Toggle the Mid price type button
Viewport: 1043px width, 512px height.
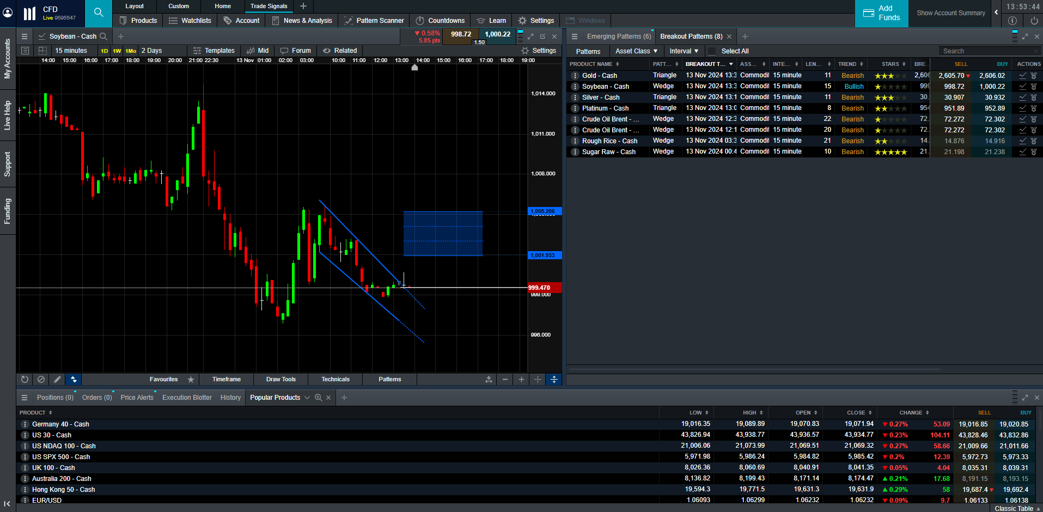tap(258, 51)
